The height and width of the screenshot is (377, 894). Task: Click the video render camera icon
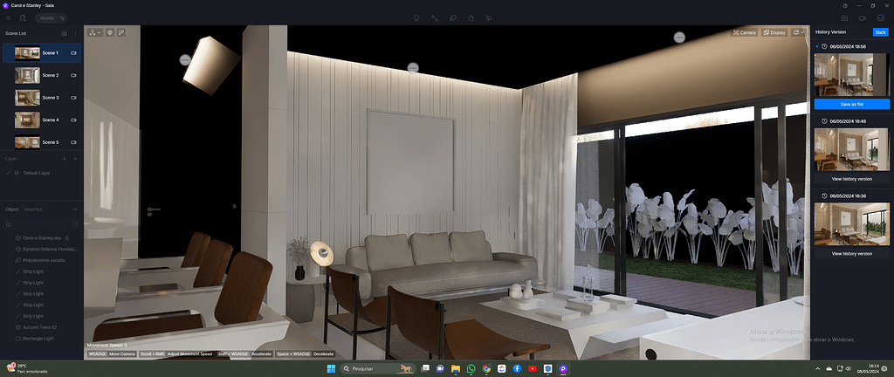point(863,18)
